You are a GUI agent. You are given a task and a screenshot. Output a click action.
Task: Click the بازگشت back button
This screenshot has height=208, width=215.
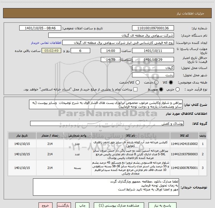pos(64,205)
